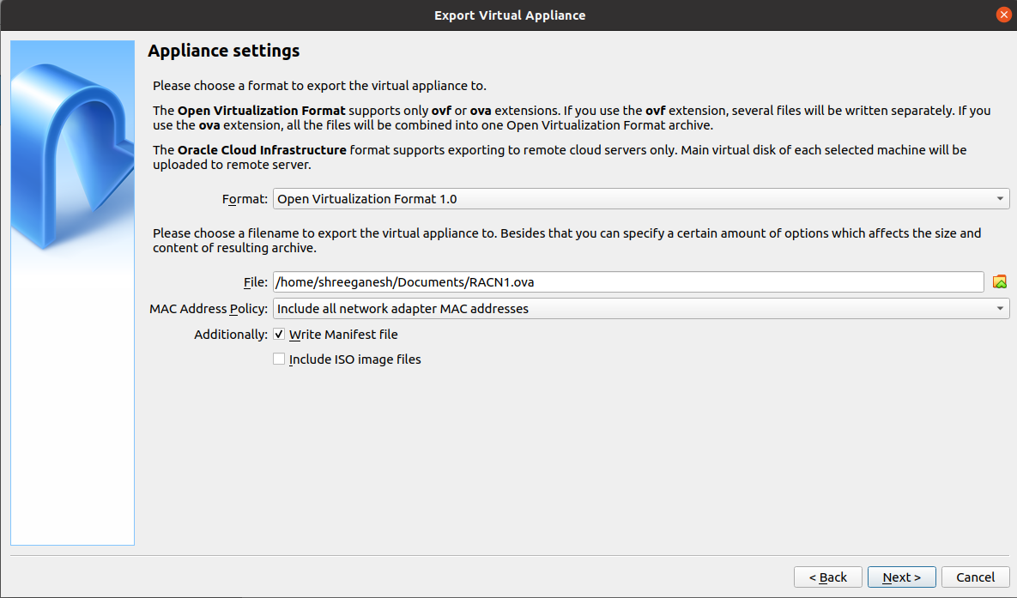Open the MAC Address Policy dropdown
Image resolution: width=1017 pixels, height=598 pixels.
tap(641, 309)
